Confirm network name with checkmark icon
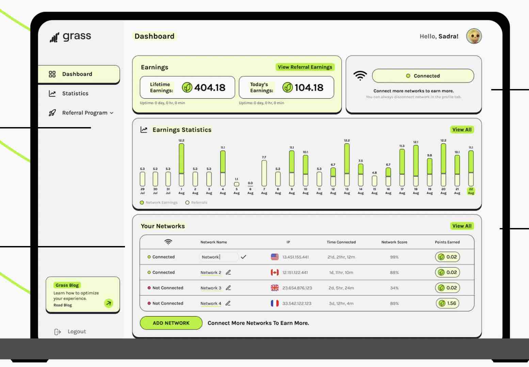The width and height of the screenshot is (529, 367). tap(243, 257)
